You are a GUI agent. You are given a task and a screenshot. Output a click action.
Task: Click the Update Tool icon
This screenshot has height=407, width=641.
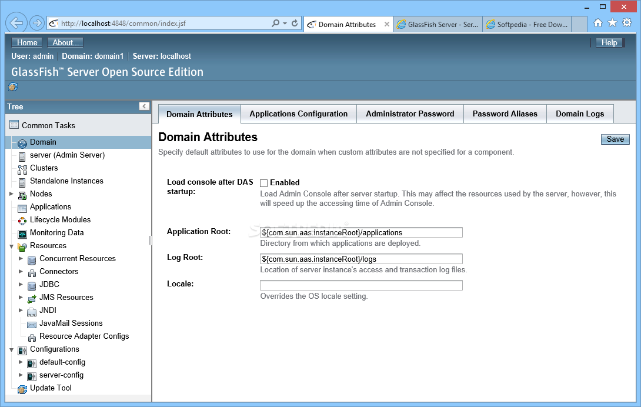coord(22,389)
